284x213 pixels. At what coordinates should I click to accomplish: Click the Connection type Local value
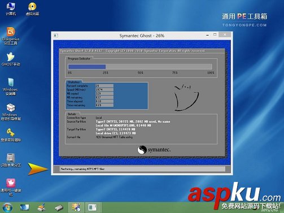click(99, 118)
